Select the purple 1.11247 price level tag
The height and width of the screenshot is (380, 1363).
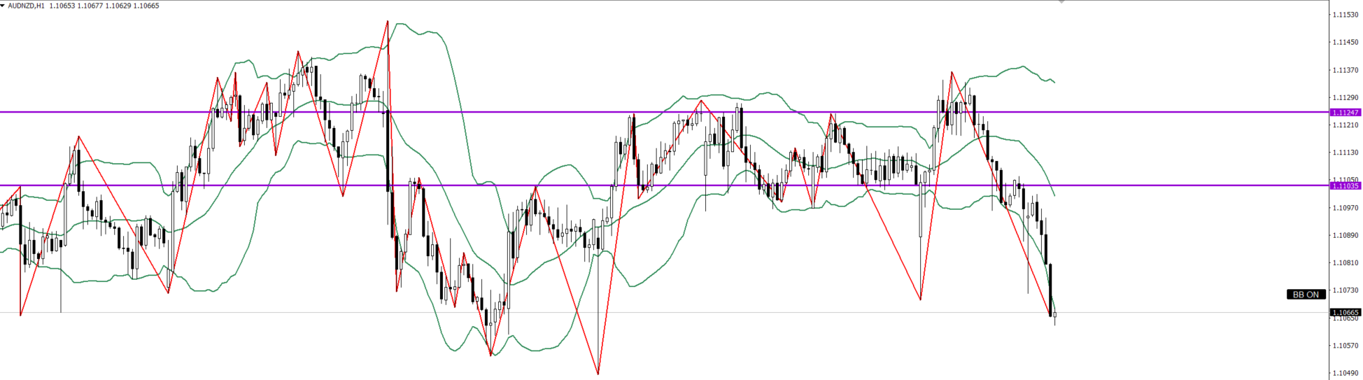[1346, 113]
